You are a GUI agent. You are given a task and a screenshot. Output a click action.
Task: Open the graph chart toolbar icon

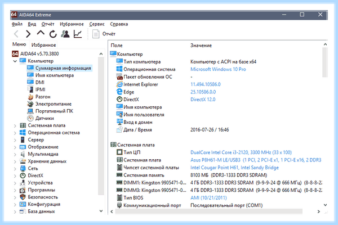tap(78, 34)
